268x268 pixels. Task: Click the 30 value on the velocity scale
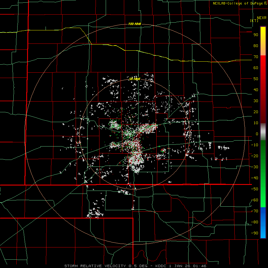point(256,101)
